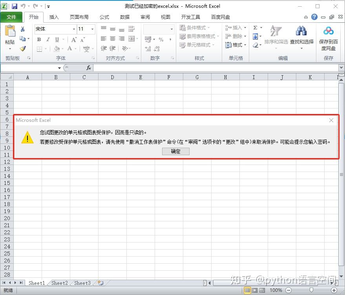Viewport: 345px width, 295px height.
Task: Click the Wrap Text icon
Action: 131,29
